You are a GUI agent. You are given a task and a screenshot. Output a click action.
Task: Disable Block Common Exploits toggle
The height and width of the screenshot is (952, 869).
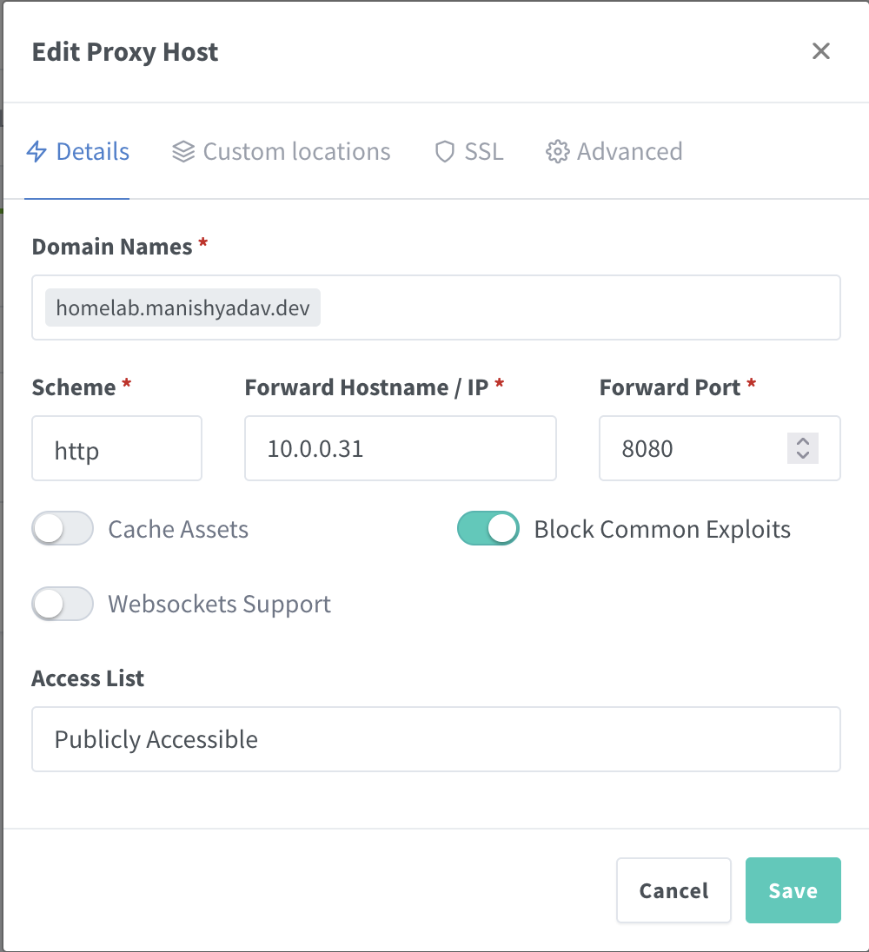pos(488,529)
